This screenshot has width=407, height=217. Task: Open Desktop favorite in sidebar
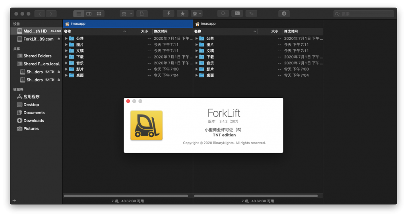pos(36,105)
